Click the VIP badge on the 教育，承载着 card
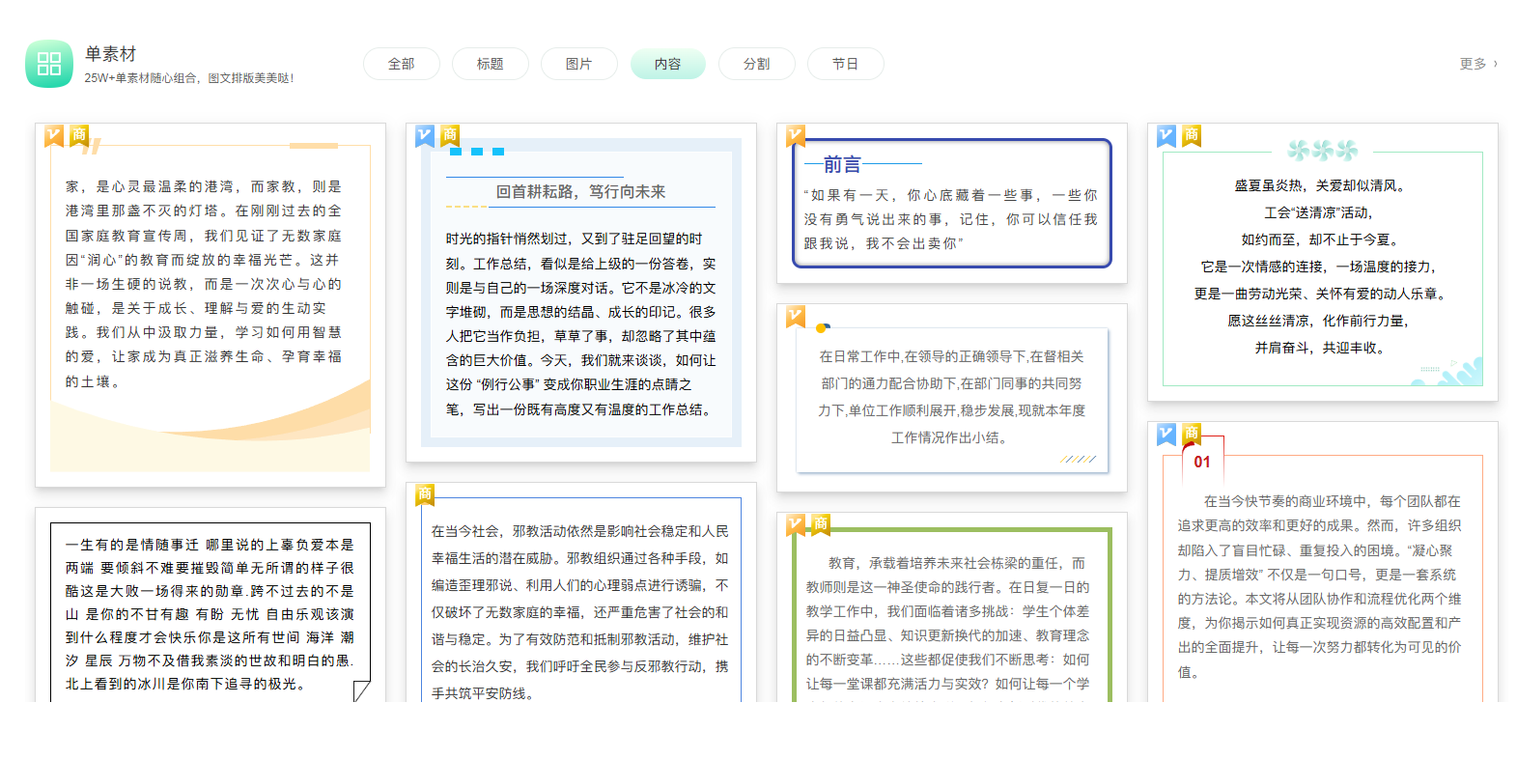 tap(796, 525)
